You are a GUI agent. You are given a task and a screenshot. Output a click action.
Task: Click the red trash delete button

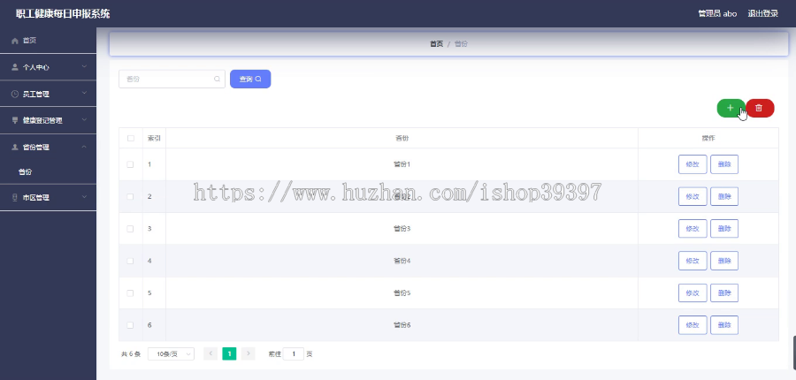click(x=760, y=108)
